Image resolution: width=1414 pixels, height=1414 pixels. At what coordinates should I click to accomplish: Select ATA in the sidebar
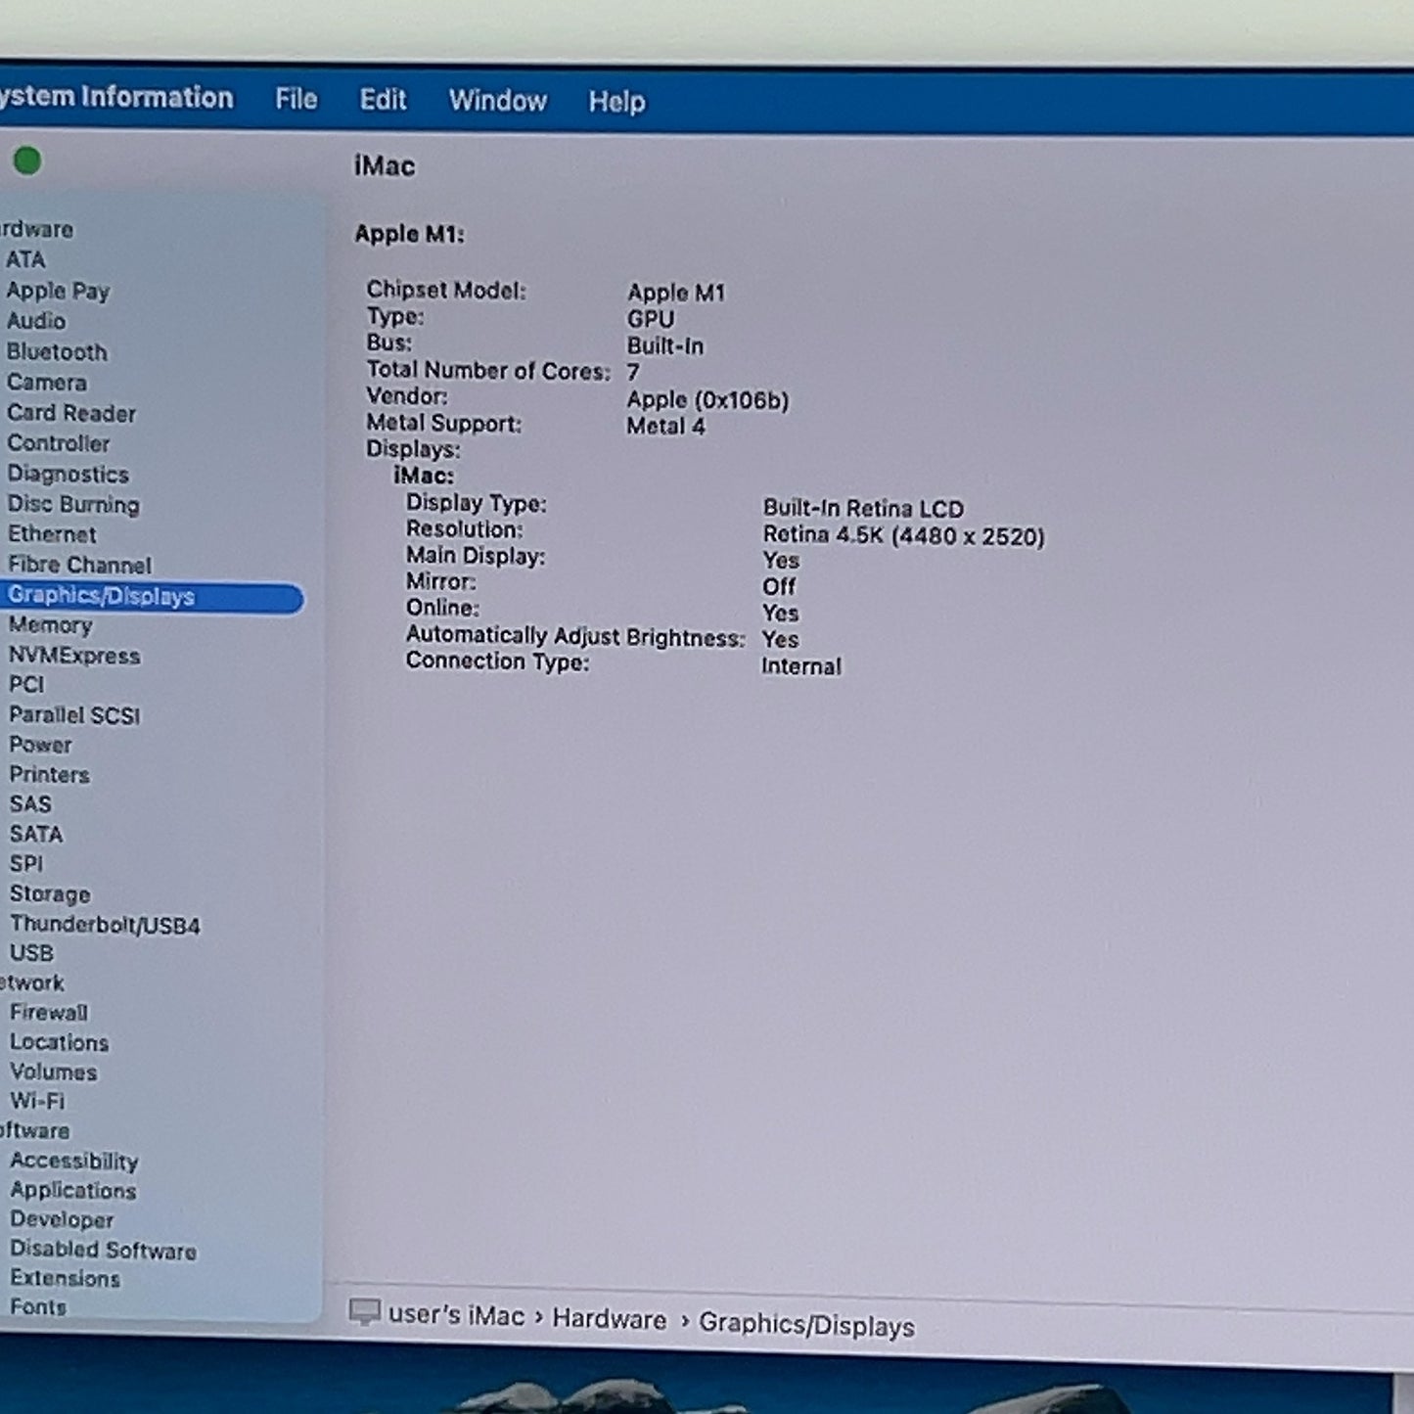pos(25,259)
